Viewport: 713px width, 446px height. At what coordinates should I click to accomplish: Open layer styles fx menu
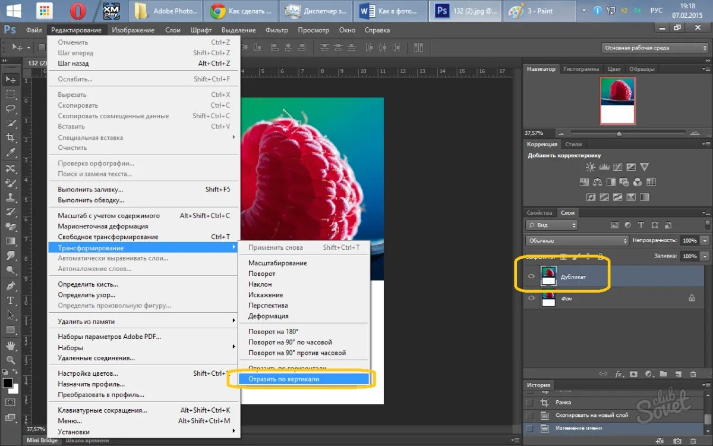tap(618, 374)
